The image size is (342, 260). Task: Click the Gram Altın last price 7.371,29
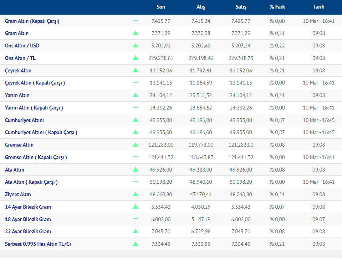pyautogui.click(x=161, y=33)
